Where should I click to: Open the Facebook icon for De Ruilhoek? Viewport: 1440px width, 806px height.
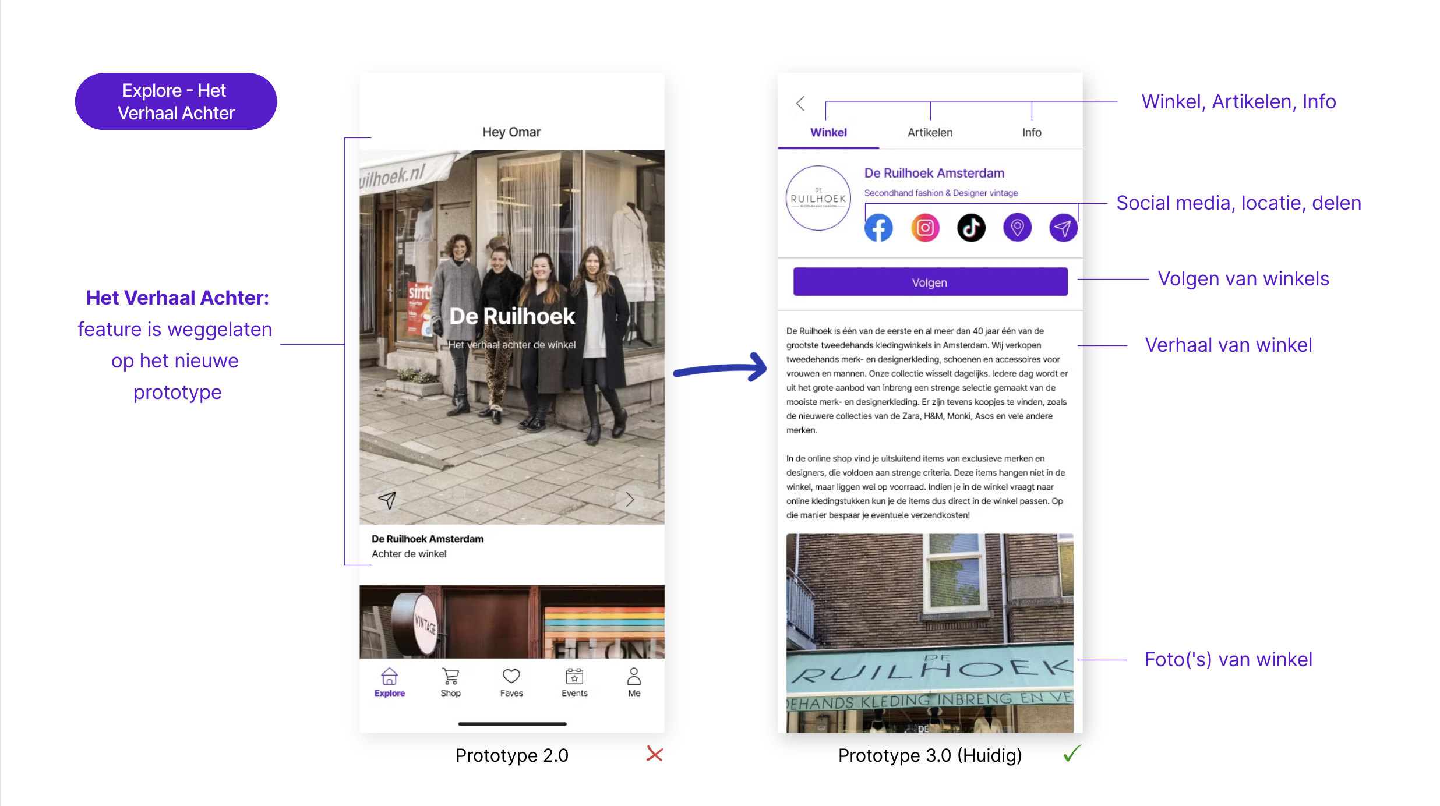point(878,228)
